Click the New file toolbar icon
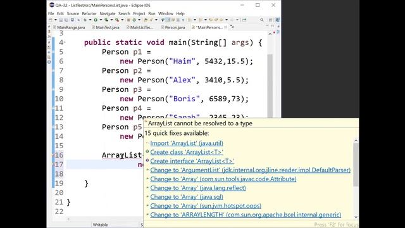This screenshot has width=405, height=228. coord(50,20)
